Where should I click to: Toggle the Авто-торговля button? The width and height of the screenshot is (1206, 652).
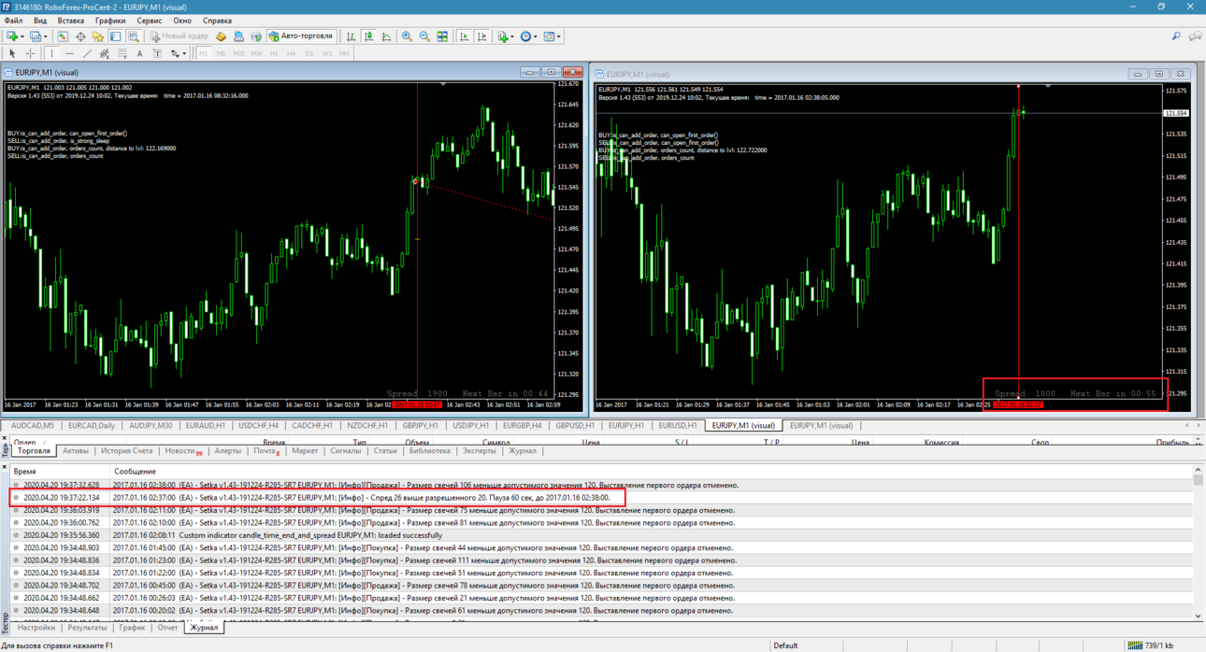301,36
